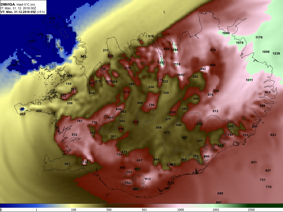
Task: Click the colour scale label "501"
Action: 144,210
